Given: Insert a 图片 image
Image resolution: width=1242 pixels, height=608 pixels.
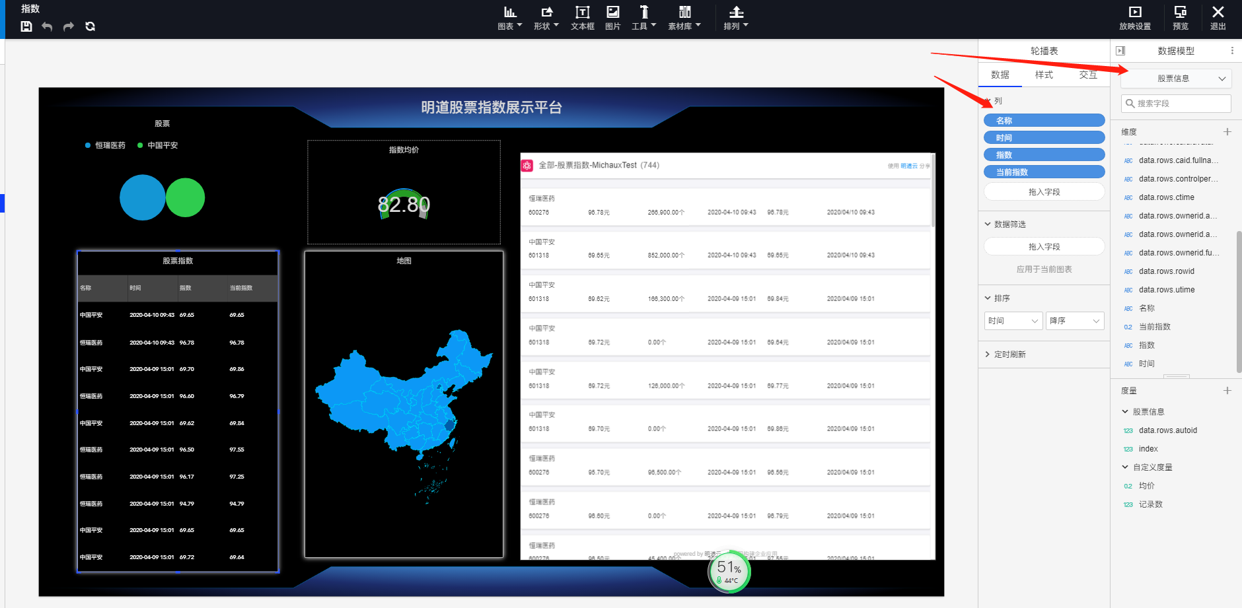Looking at the screenshot, I should coord(613,18).
